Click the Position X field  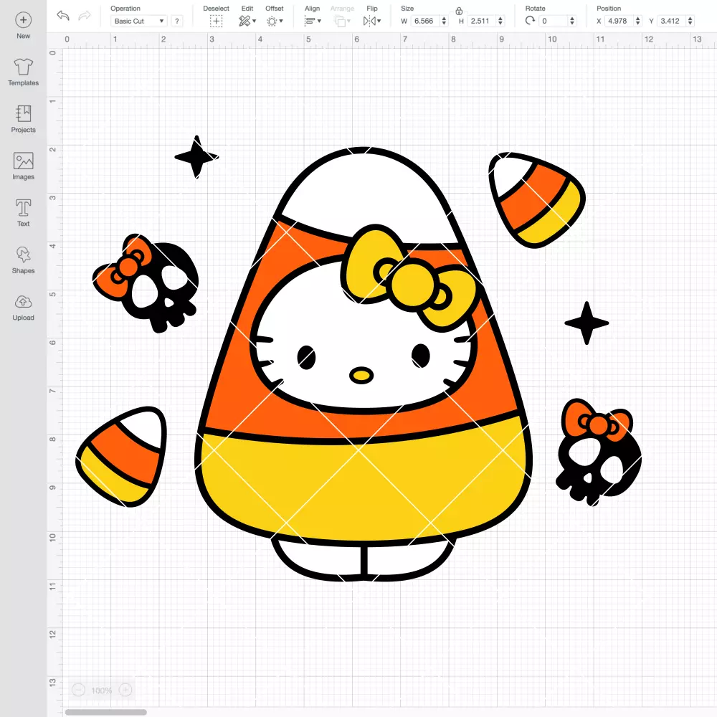pos(619,21)
